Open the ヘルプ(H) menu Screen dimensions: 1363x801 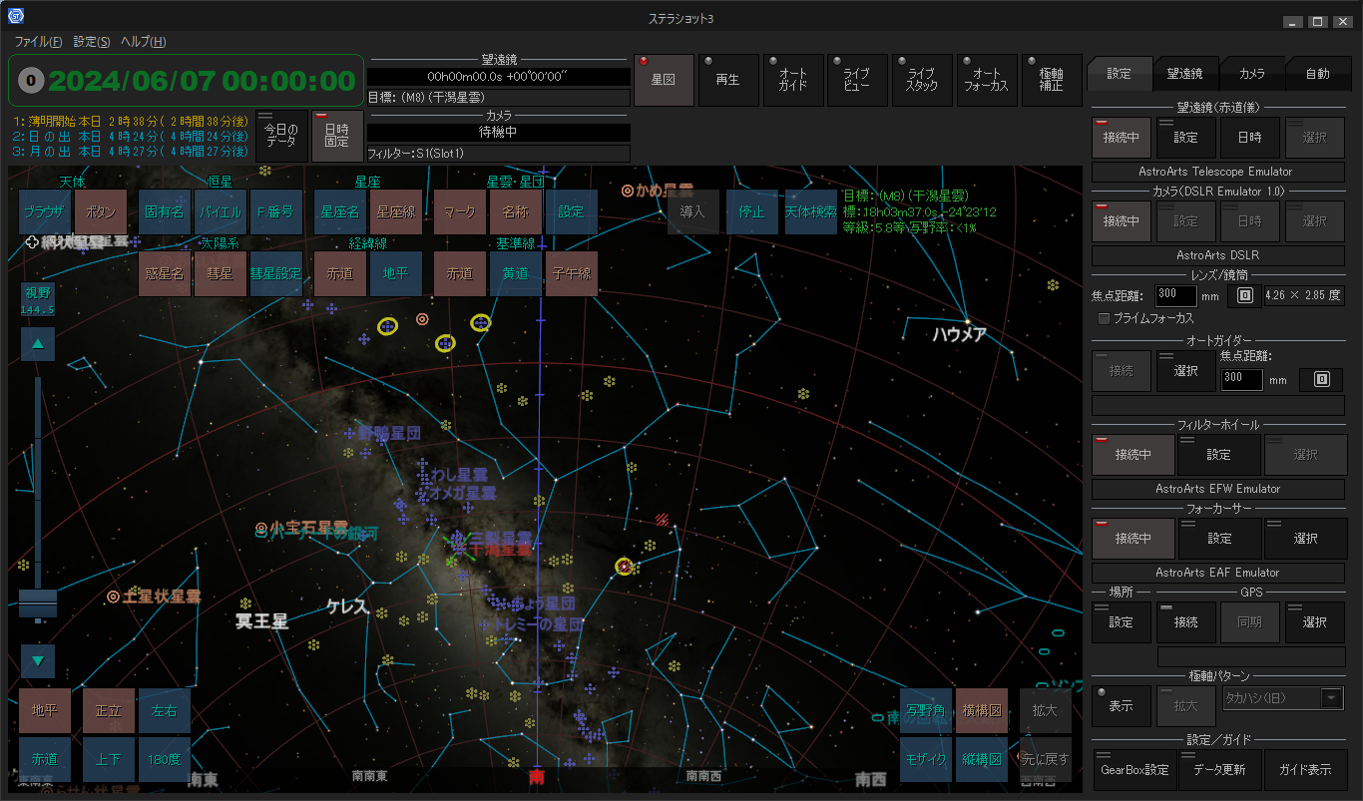[144, 42]
